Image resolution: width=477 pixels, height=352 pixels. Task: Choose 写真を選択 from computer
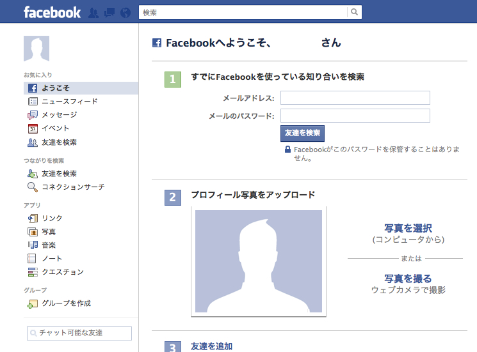408,228
